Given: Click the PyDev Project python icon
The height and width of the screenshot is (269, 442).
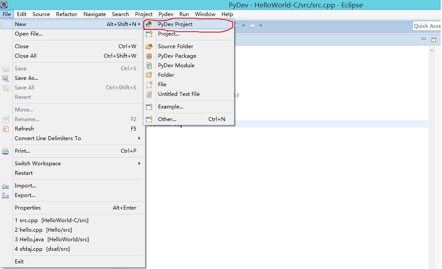Looking at the screenshot, I should 149,24.
